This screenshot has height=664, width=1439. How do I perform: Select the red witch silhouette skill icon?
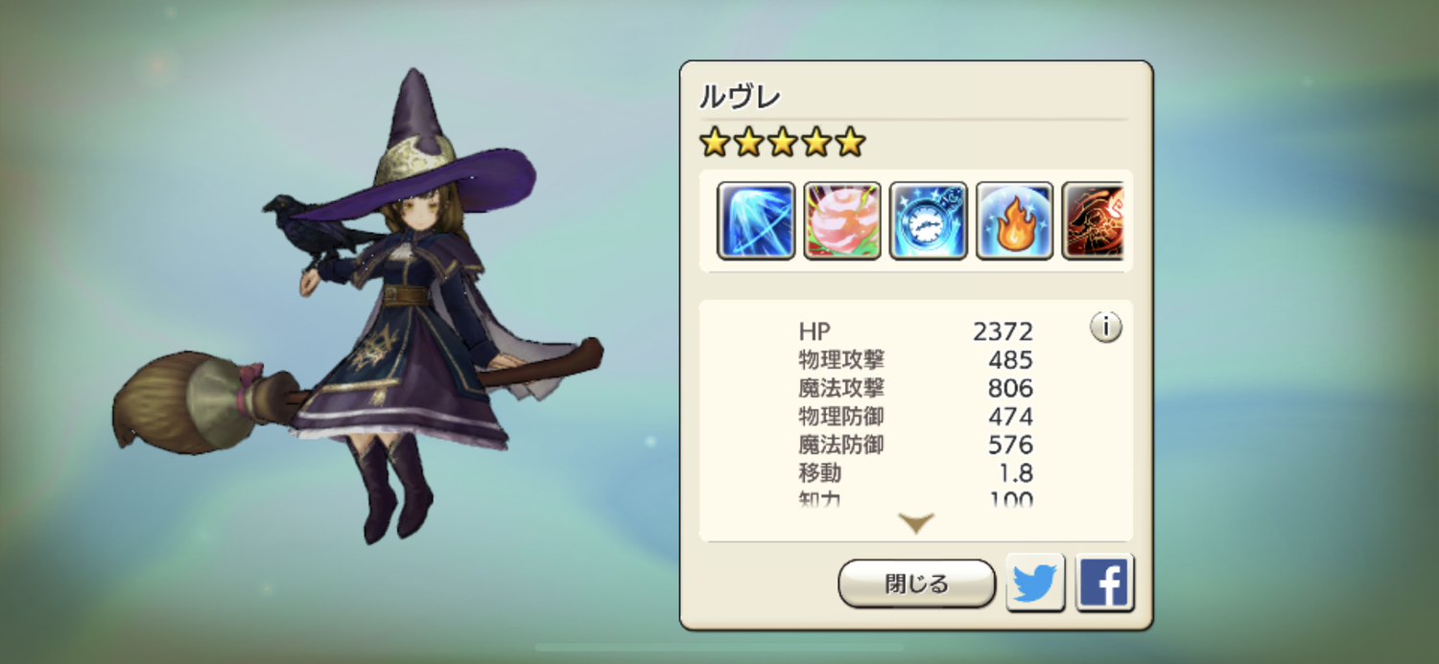[1093, 220]
